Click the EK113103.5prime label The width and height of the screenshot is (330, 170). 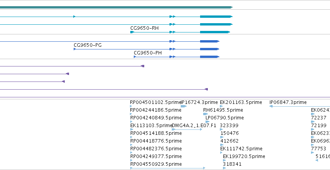pyautogui.click(x=151, y=126)
